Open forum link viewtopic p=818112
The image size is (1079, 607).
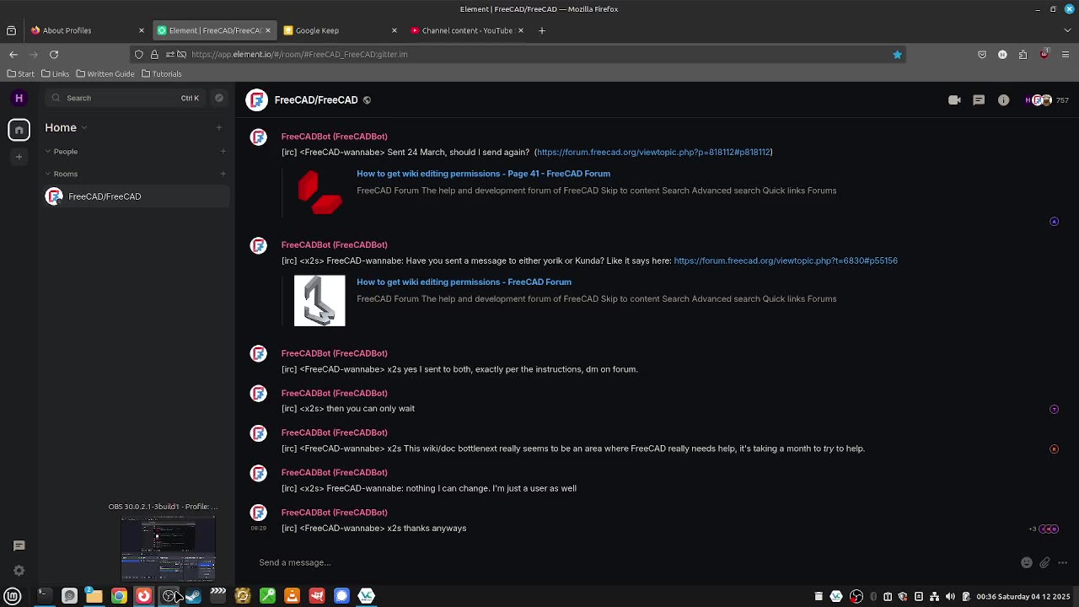pos(653,153)
